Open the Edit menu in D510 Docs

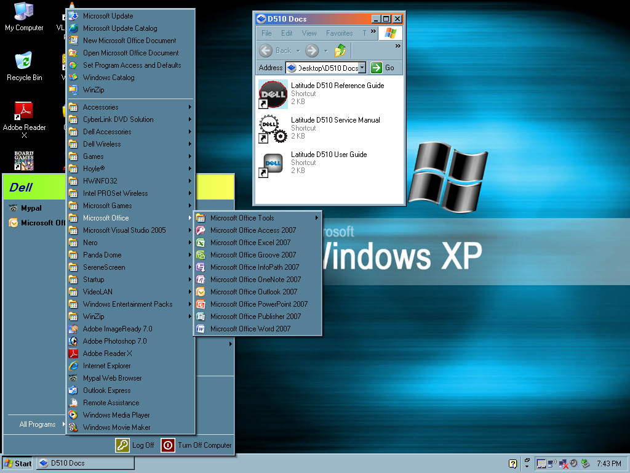pyautogui.click(x=287, y=33)
